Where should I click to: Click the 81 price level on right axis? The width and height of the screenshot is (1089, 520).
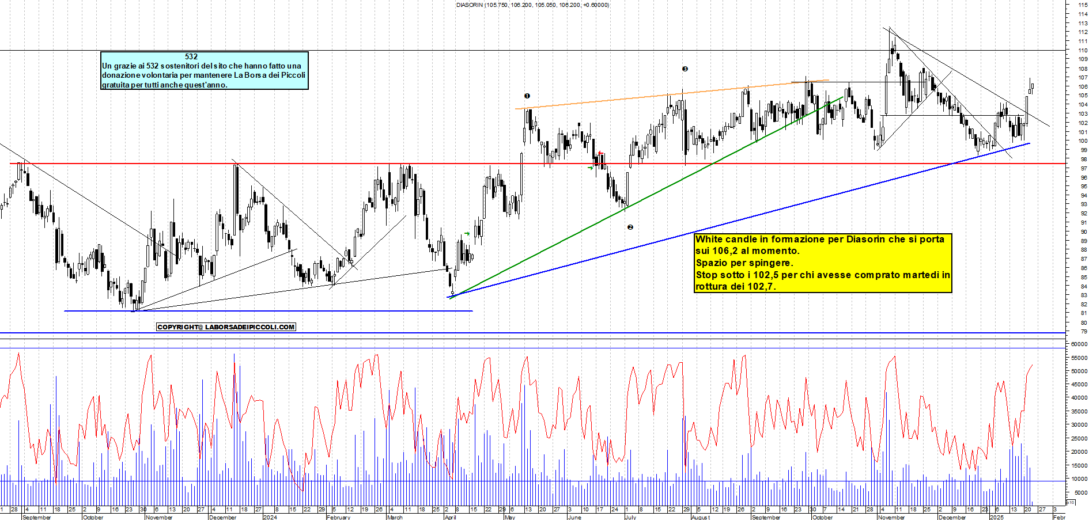click(x=1084, y=313)
